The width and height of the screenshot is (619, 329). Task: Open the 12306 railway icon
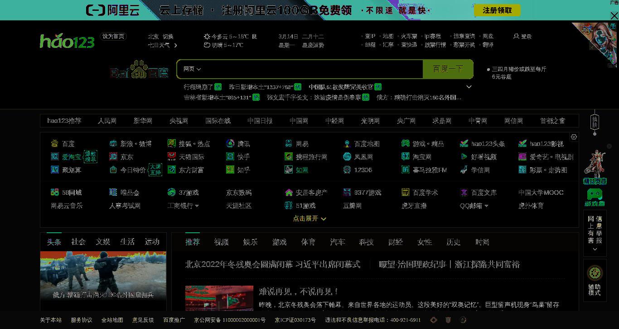click(x=347, y=170)
